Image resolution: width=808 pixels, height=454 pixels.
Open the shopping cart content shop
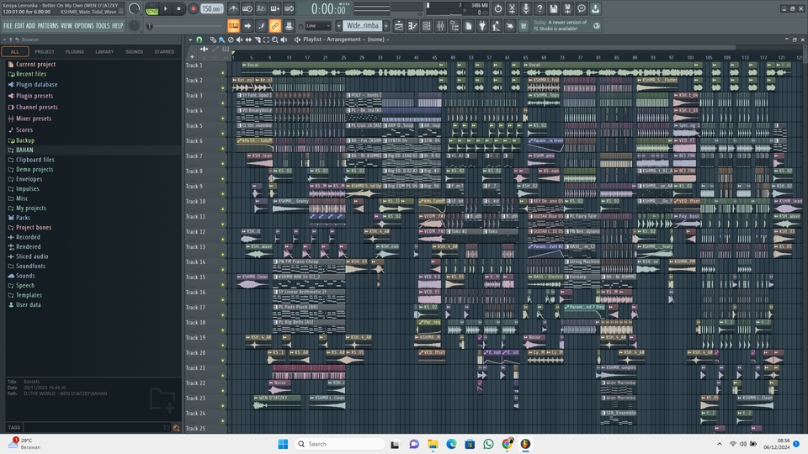click(x=524, y=26)
